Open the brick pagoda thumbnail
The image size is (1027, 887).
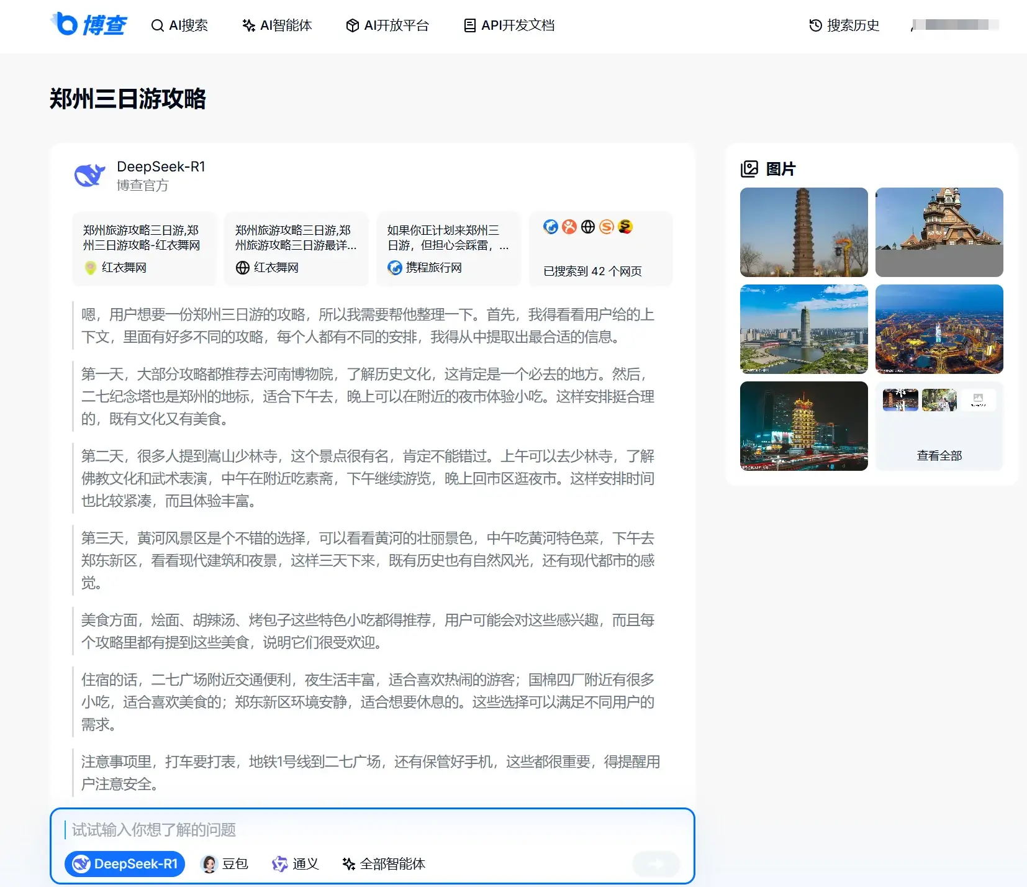tap(803, 232)
